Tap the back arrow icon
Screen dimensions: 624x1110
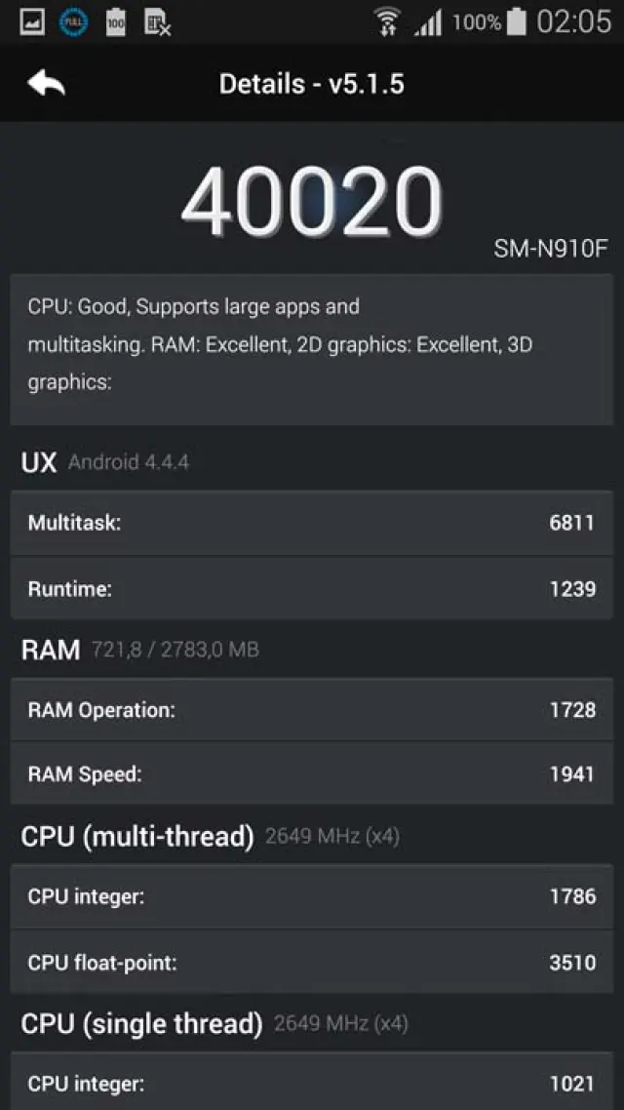tap(47, 84)
